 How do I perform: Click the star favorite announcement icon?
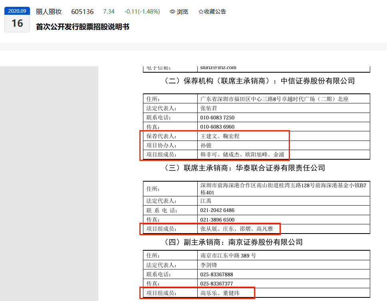(x=201, y=12)
